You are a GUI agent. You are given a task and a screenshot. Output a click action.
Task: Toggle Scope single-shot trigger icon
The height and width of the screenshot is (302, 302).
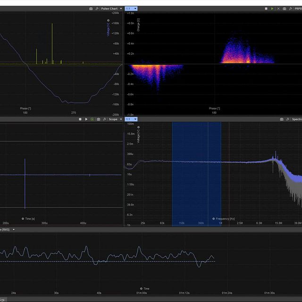point(92,119)
